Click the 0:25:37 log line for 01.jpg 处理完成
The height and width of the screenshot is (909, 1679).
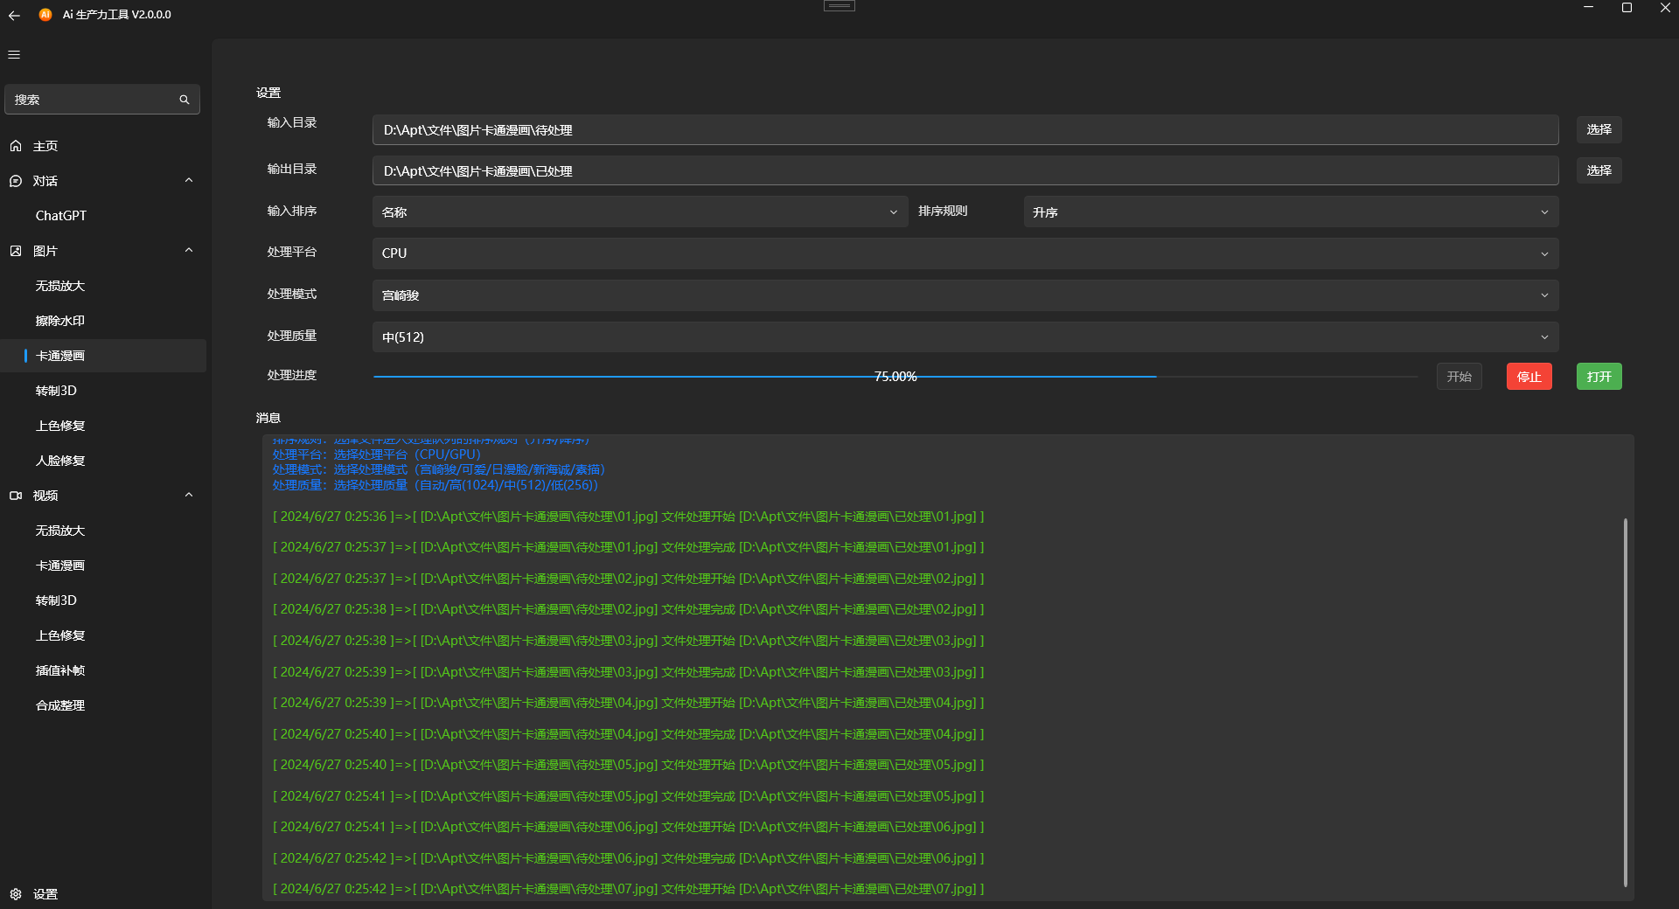click(628, 547)
